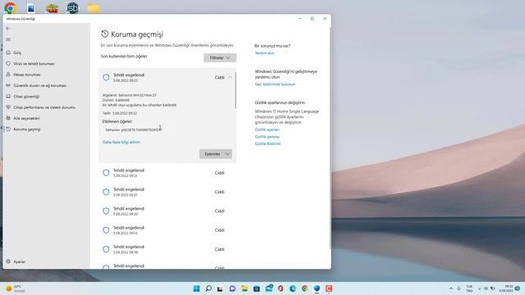Image resolution: width=525 pixels, height=295 pixels.
Task: Select the Algılandı Behavior:Win32 detection text
Action: point(130,95)
